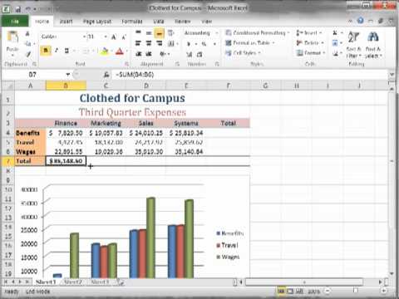Click the Decrease Font Size icon
The height and width of the screenshot is (299, 399).
pyautogui.click(x=124, y=37)
